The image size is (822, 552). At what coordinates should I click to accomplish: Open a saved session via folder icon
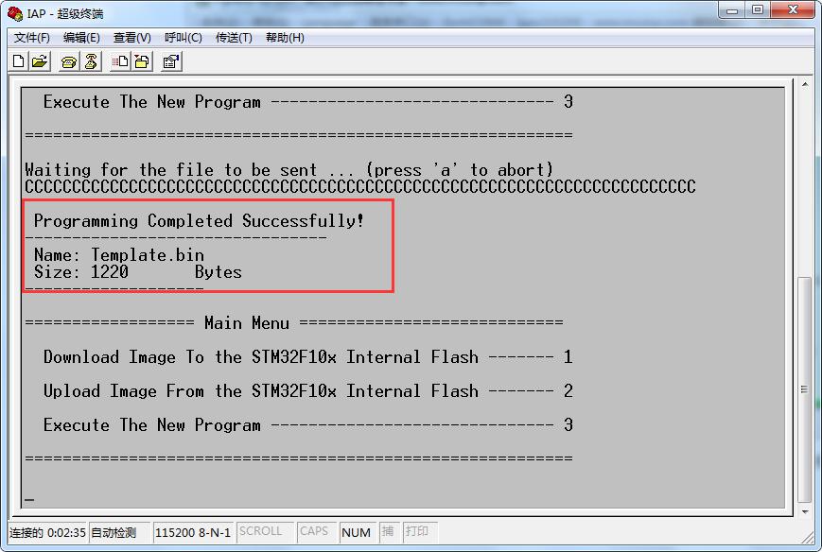tap(40, 61)
